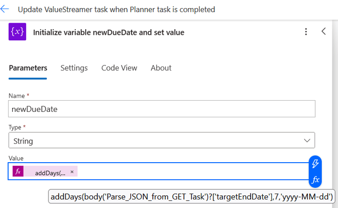Click the back arrow to exit the flow
The image size is (338, 208).
point(5,9)
